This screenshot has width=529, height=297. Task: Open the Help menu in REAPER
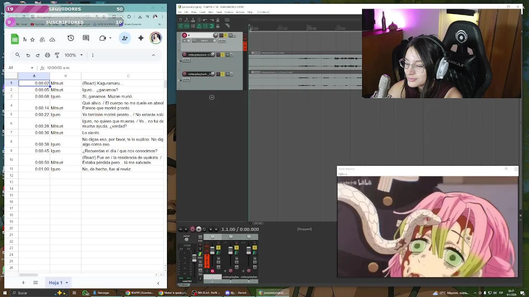coord(250,12)
